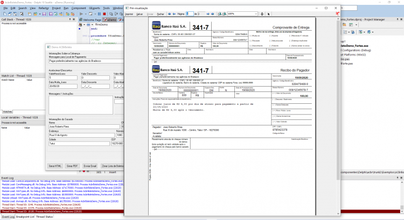
Task: Click the Gerar HTML button
Action: (55, 166)
